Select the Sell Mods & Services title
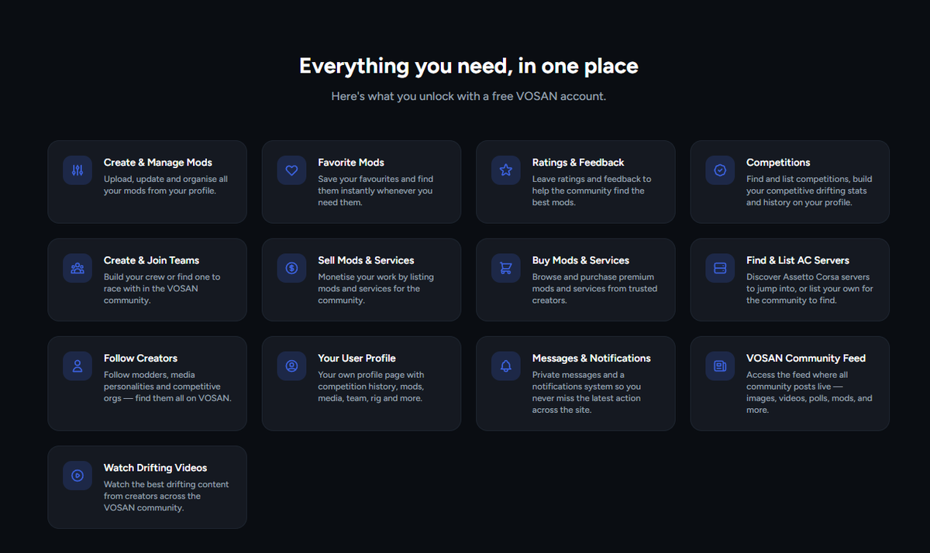 click(366, 260)
